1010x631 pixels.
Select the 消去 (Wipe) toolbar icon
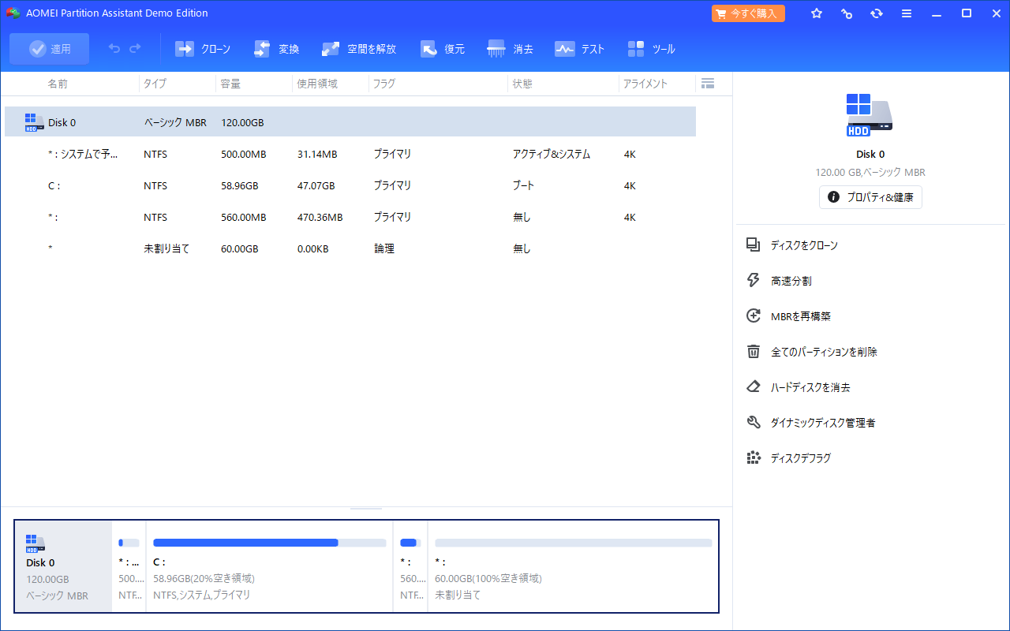[511, 48]
